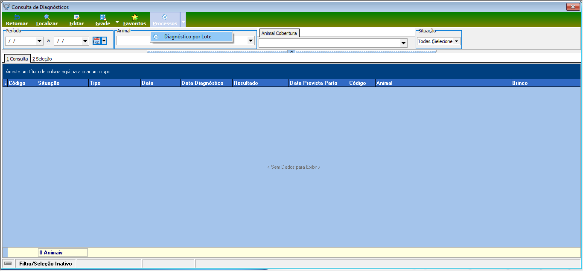Open the Localizar search tool
Screen dimensions: 583x271
coord(47,20)
